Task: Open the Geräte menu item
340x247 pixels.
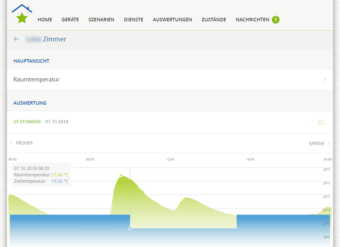Action: point(70,20)
